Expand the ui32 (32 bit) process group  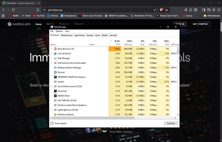point(51,53)
